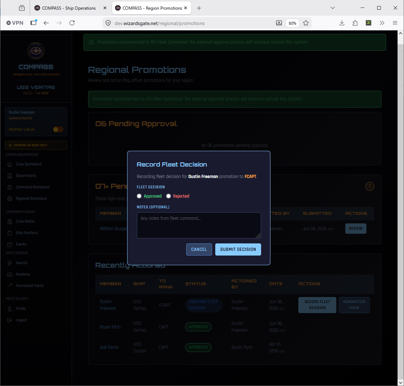Click the Bryan Fitch member name
This screenshot has height=386, width=404.
point(110,327)
